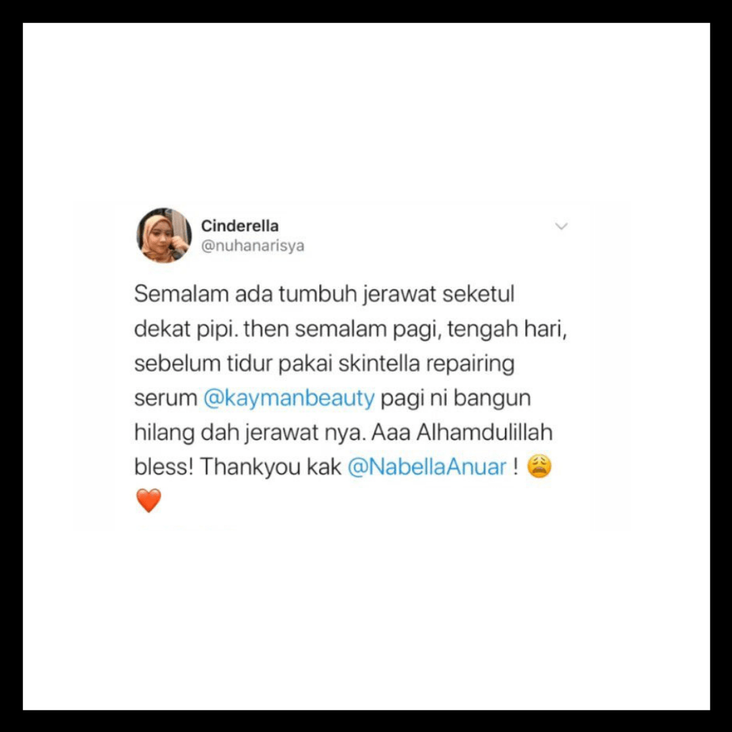Click the phrase 'pagi ni bangun'

pyautogui.click(x=455, y=399)
